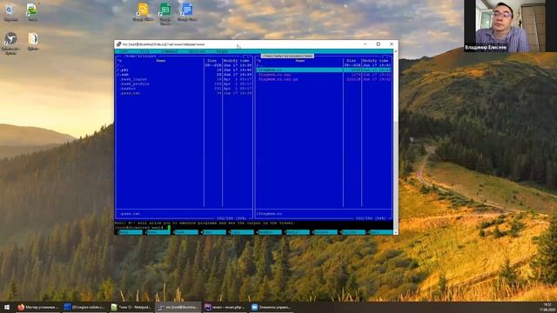
Task: Open the Recycle Bin desktop icon
Action: (10, 12)
